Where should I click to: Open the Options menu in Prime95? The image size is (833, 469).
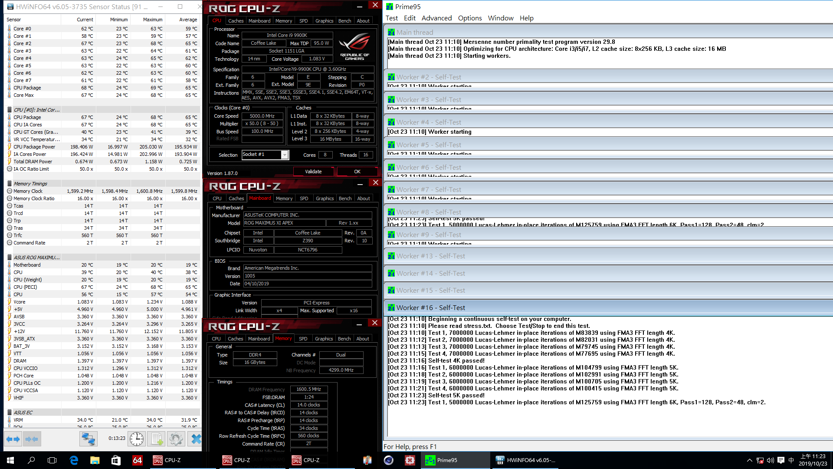point(469,18)
